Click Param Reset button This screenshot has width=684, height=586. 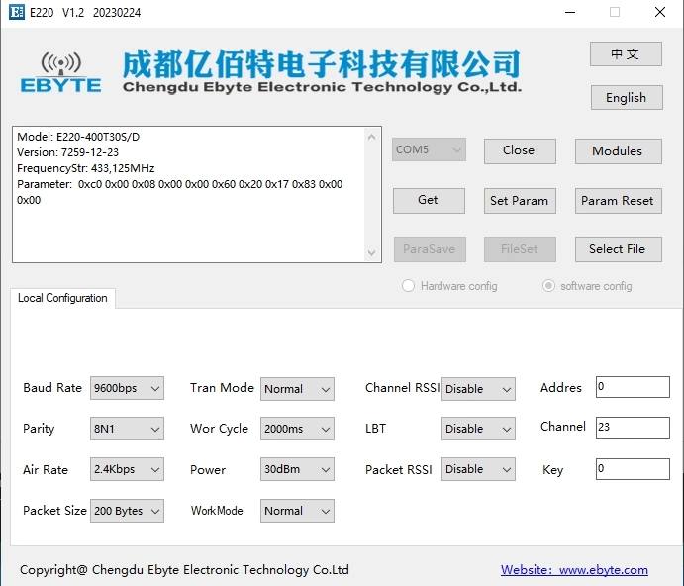(618, 201)
